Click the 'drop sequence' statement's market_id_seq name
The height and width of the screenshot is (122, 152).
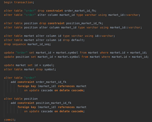tap(39, 44)
